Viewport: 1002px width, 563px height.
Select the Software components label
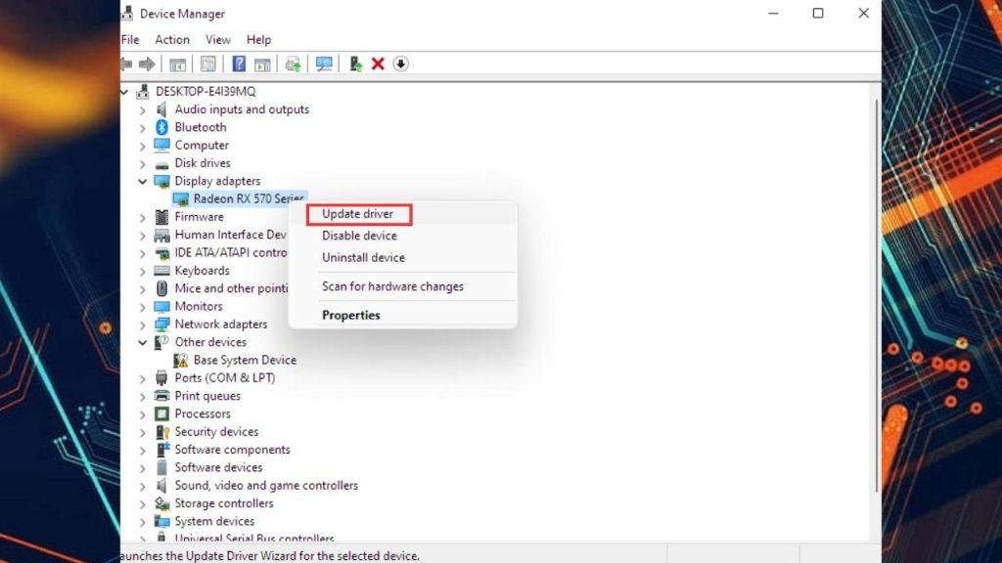click(x=232, y=450)
